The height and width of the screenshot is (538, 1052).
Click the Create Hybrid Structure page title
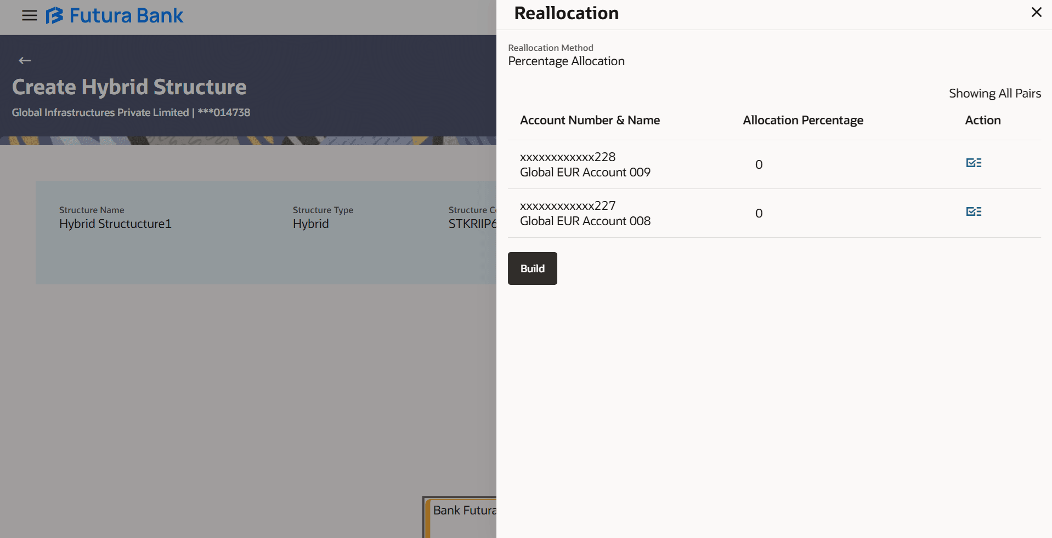pyautogui.click(x=129, y=87)
